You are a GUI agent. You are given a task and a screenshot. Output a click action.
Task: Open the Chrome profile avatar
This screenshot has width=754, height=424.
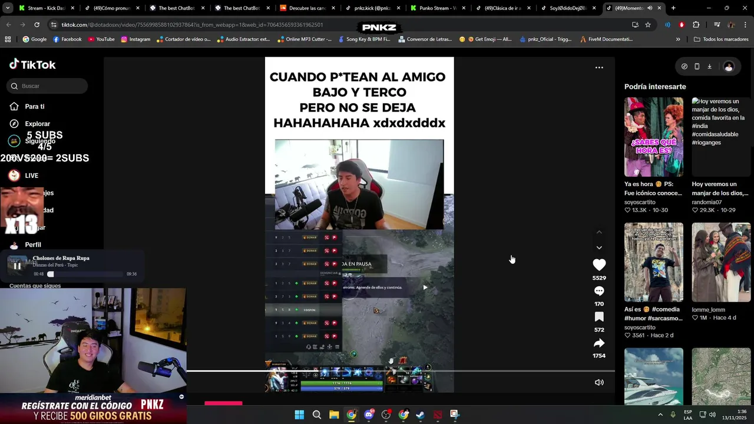(731, 25)
